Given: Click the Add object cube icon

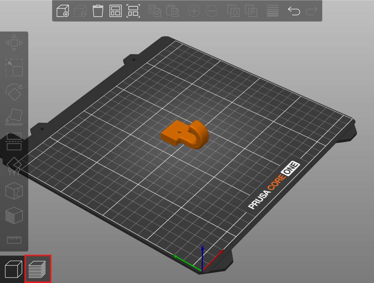Looking at the screenshot, I should (63, 11).
